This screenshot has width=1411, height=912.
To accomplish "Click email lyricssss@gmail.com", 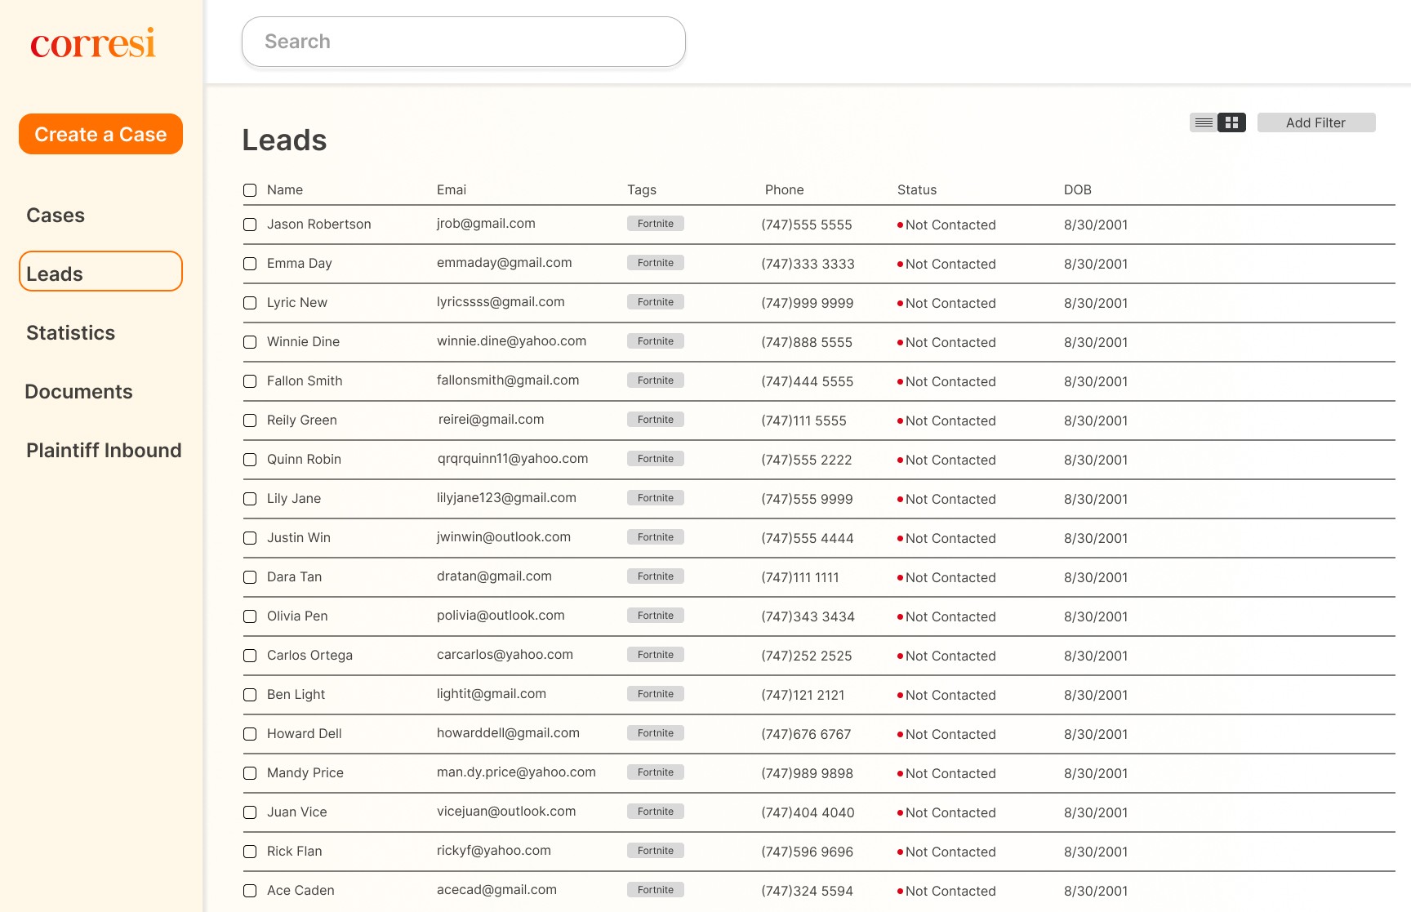I will tap(501, 302).
